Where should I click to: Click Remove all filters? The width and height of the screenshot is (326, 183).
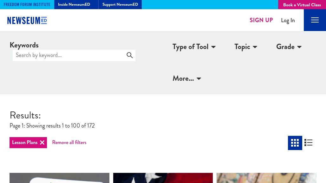pyautogui.click(x=69, y=142)
